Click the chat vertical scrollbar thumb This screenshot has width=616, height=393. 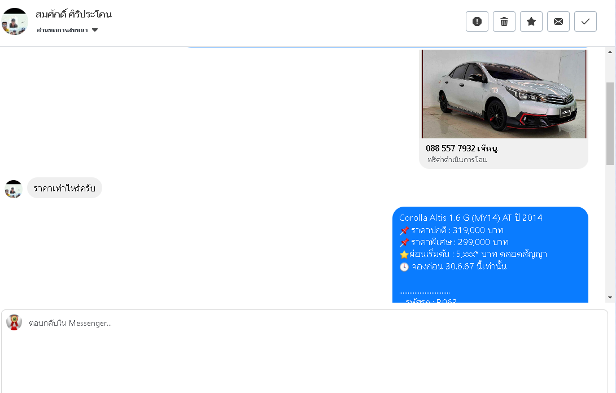click(610, 124)
